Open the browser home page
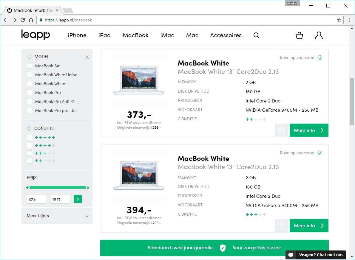Viewport: 355px width, 260px height. pos(31,20)
